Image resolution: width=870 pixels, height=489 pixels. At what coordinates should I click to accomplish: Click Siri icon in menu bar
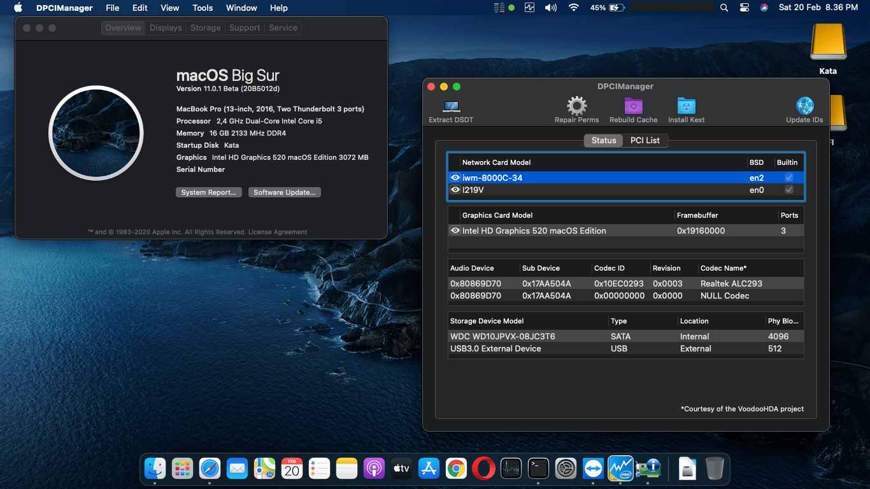pos(764,8)
